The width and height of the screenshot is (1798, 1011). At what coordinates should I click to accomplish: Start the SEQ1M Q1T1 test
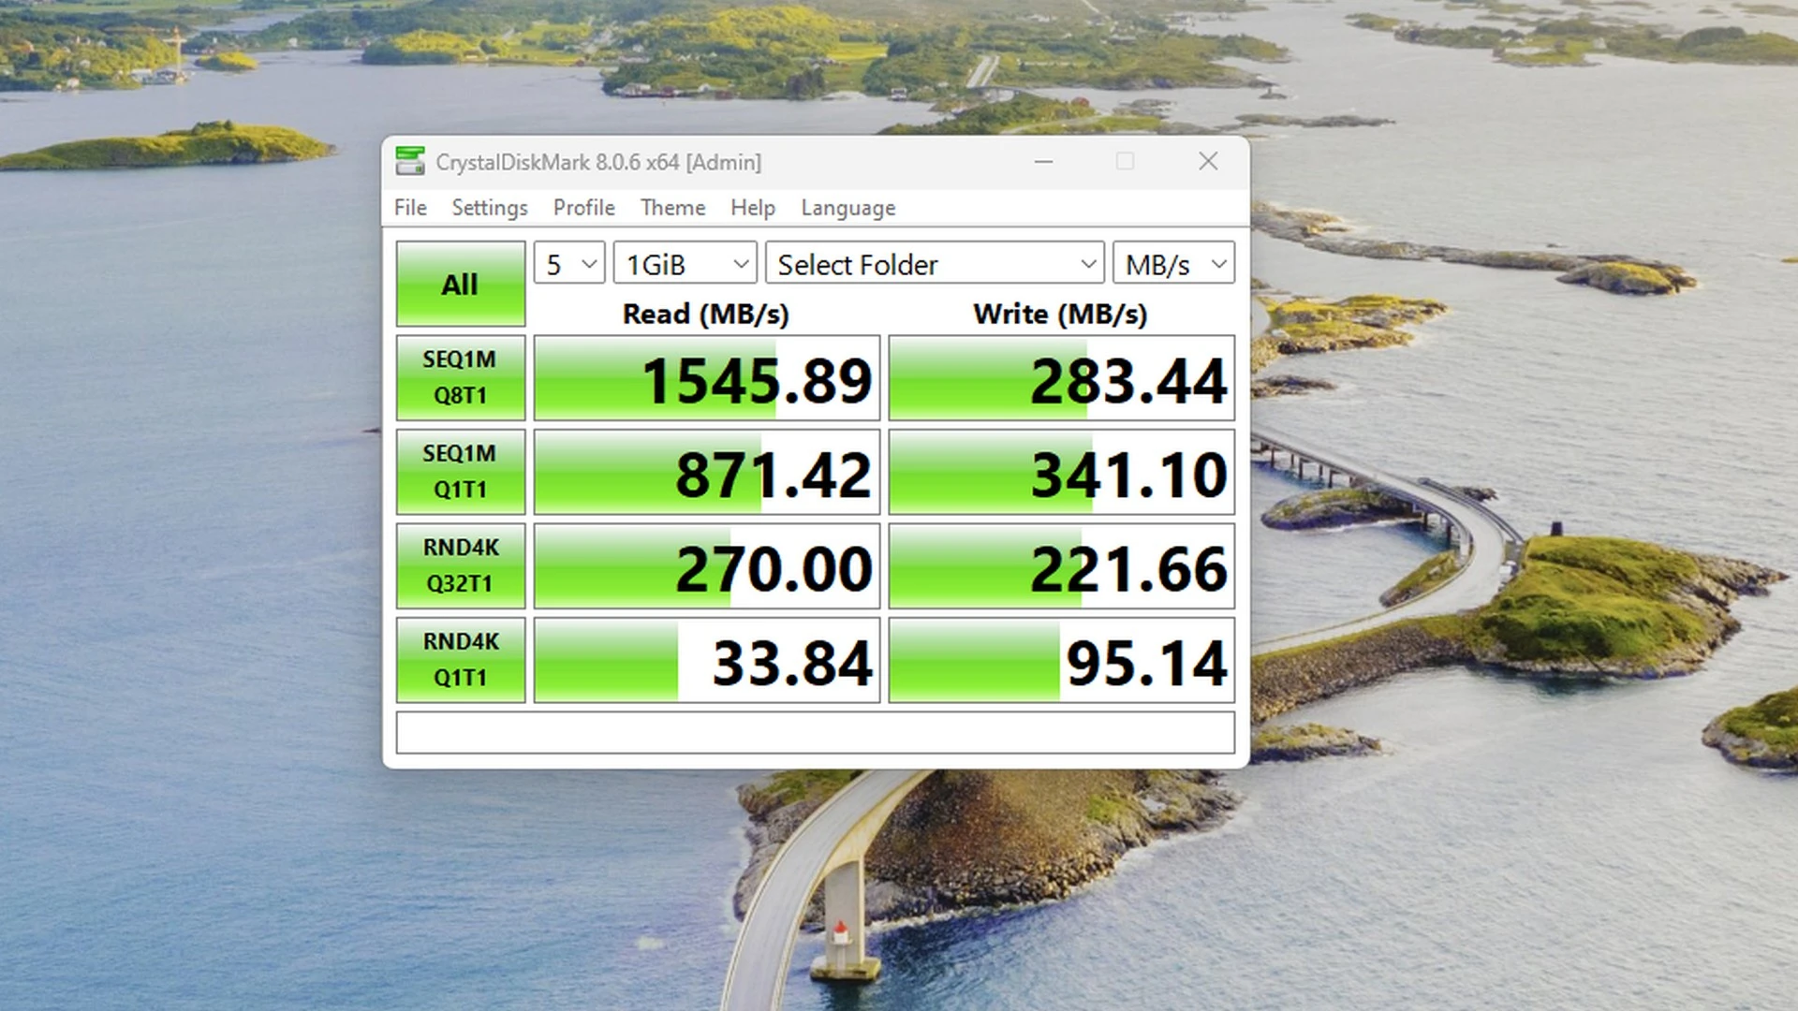460,472
